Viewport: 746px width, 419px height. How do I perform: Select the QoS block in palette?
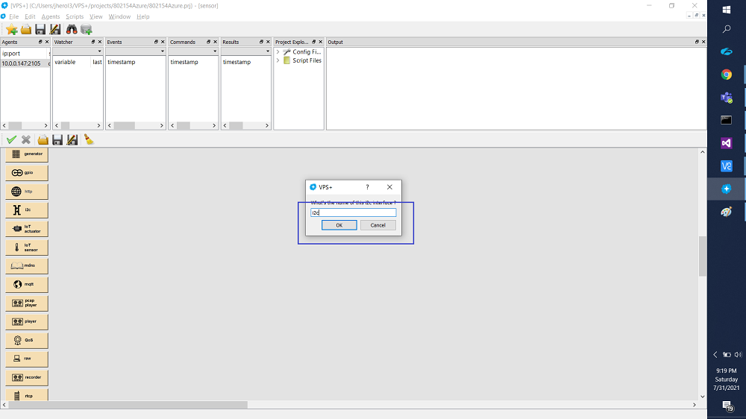[27, 340]
